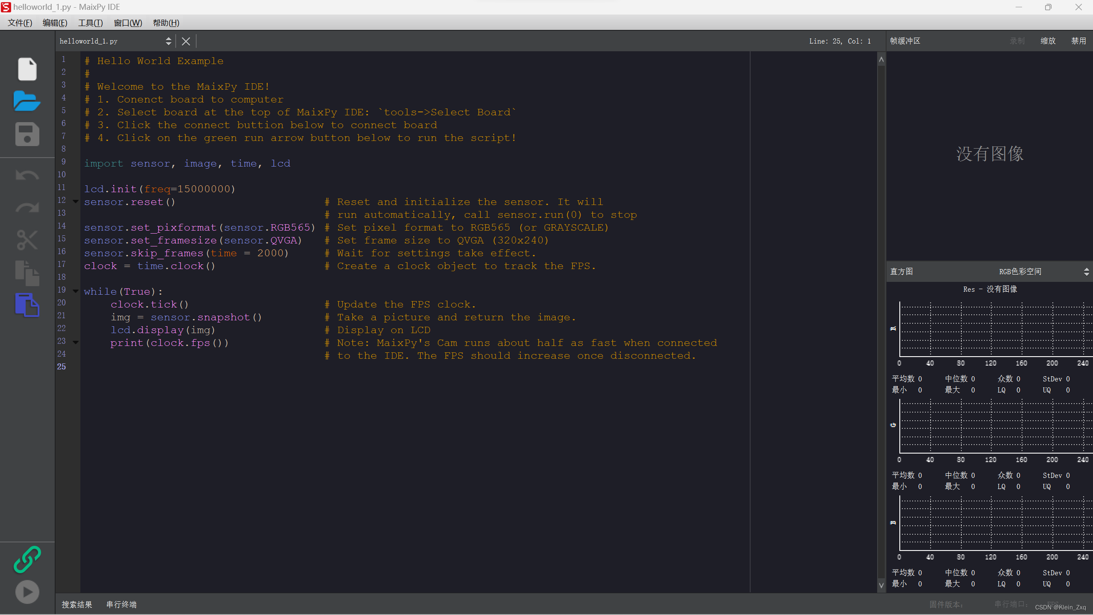Open the helloworld_1.py file selector dropdown
Screen dimensions: 1093x615
pos(168,41)
